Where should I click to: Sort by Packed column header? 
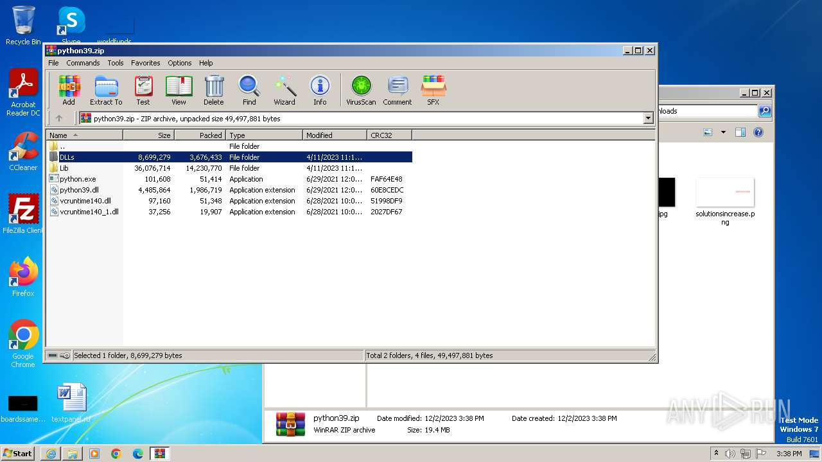point(200,135)
